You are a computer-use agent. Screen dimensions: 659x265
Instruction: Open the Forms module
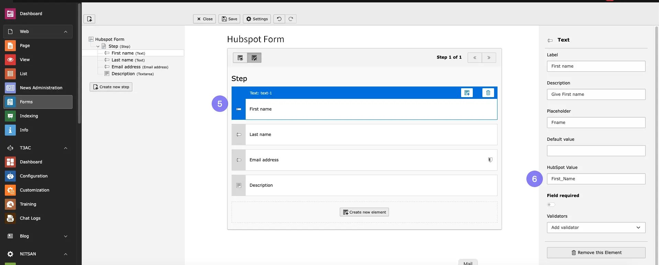point(38,102)
